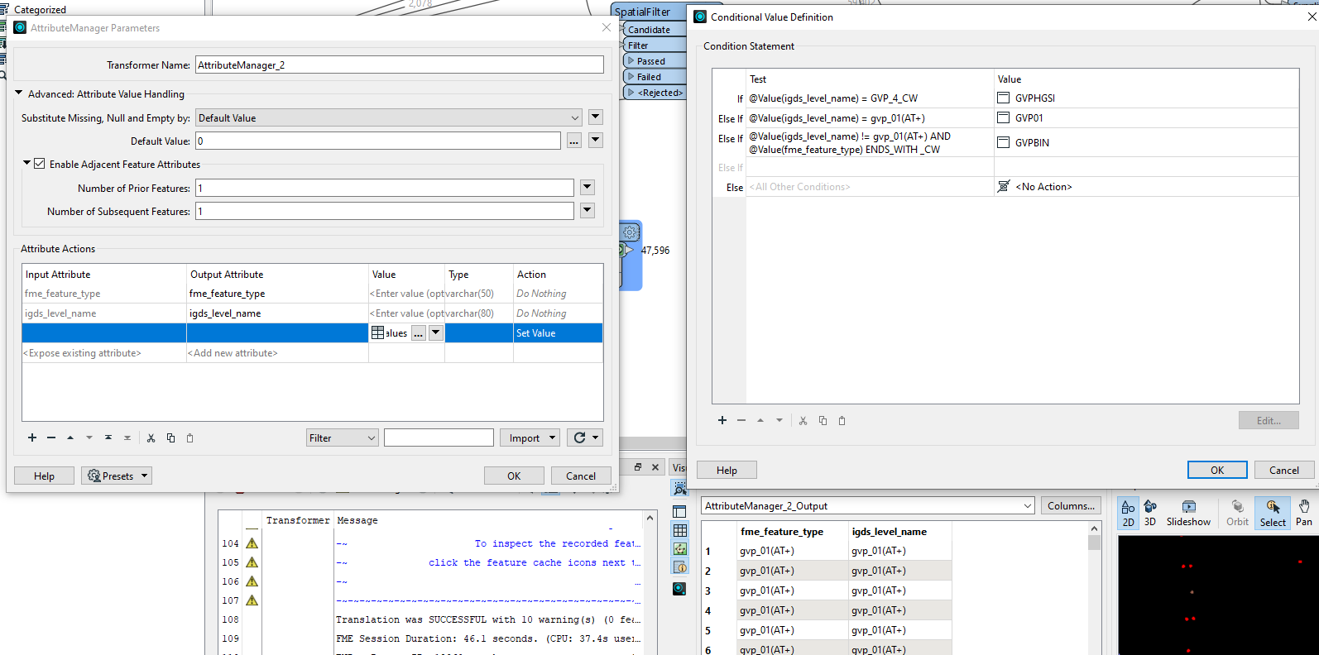Collapse Advanced: Attribute Value Handling section
The height and width of the screenshot is (655, 1319).
point(19,93)
